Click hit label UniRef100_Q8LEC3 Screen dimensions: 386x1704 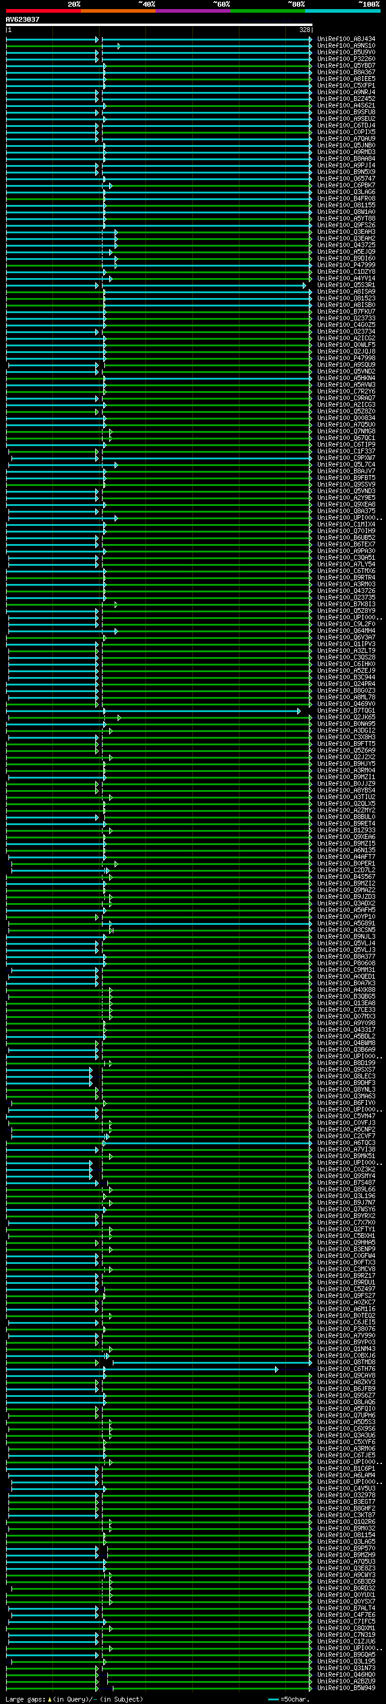[x=346, y=1077]
